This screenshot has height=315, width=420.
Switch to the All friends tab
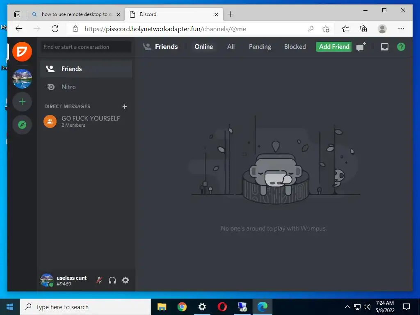231,47
